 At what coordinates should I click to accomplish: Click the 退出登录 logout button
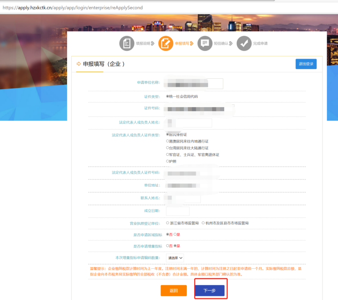pos(306,64)
